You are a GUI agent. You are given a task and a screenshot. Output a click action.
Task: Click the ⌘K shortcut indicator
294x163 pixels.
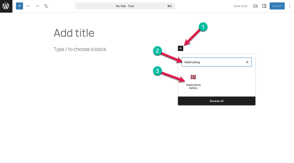click(x=169, y=6)
